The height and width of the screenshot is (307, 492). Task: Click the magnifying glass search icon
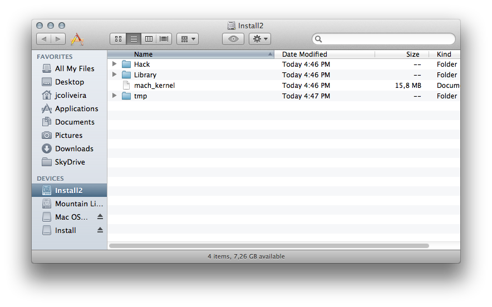[x=318, y=39]
